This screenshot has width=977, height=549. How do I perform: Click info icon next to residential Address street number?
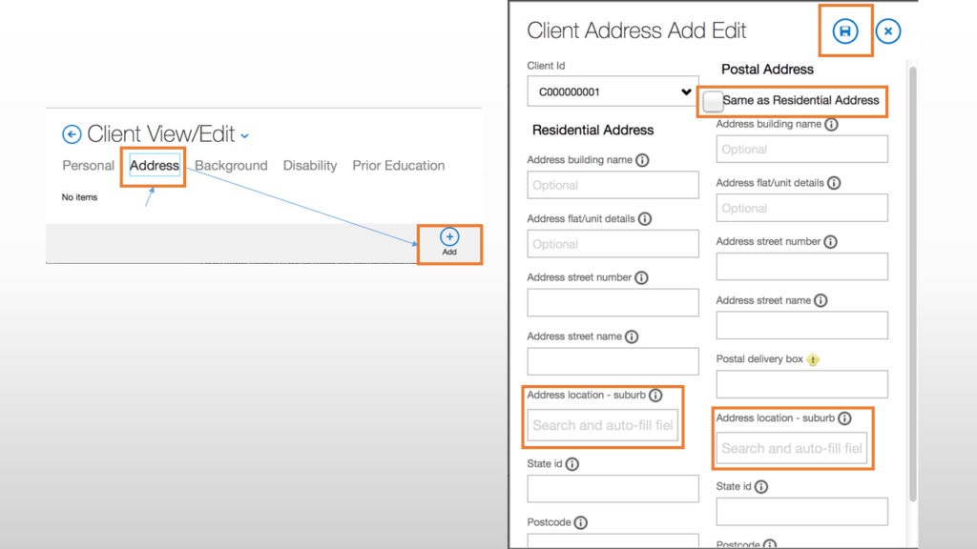pos(641,277)
